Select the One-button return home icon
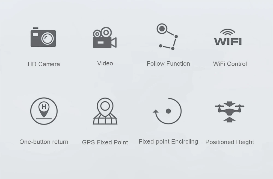273x179 pixels. [44, 111]
